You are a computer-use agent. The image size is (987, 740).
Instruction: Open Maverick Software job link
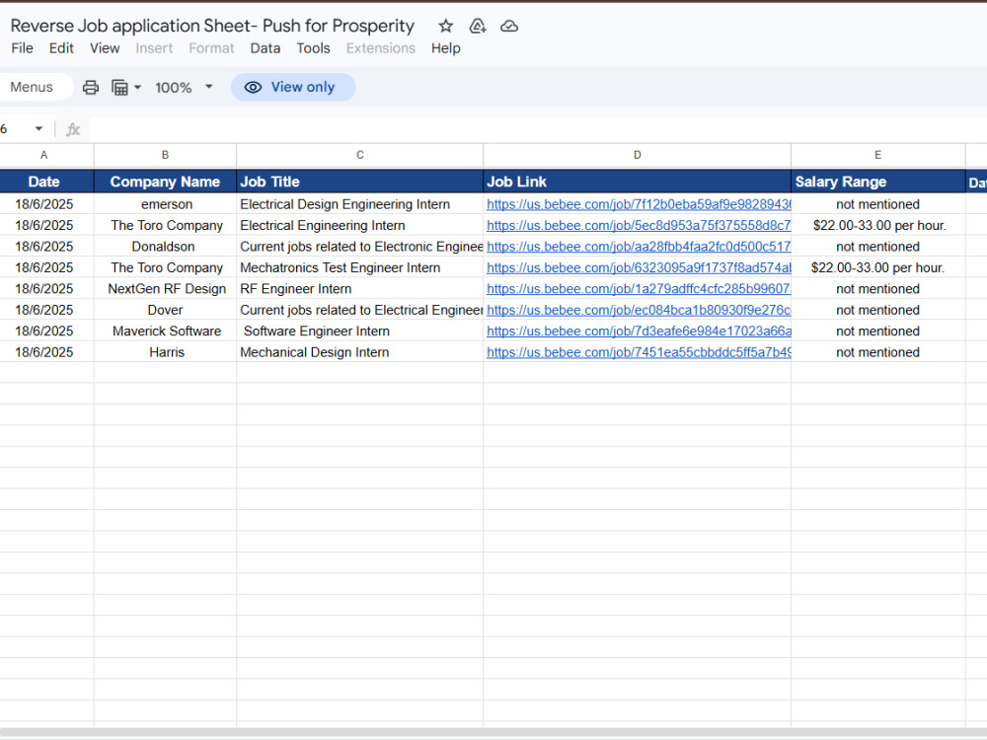639,331
